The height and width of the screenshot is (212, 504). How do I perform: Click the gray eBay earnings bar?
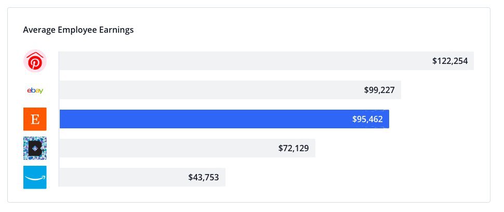(230, 90)
